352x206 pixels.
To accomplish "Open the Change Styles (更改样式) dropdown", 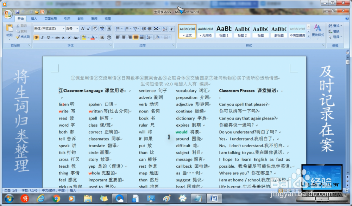I will [318, 32].
